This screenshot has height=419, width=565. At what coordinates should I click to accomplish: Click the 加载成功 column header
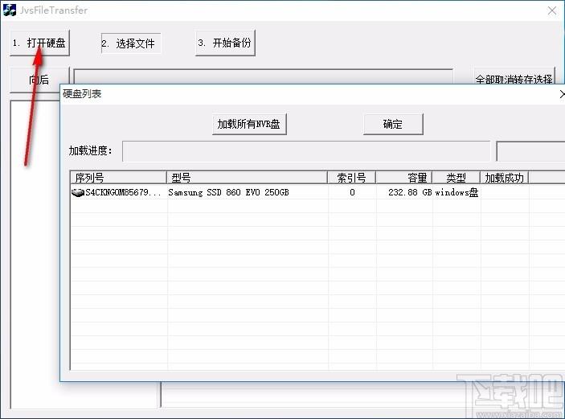coord(504,178)
